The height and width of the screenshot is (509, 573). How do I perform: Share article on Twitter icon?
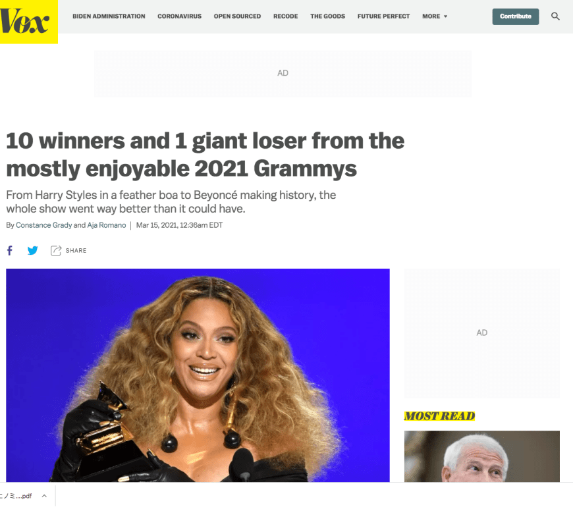click(32, 250)
